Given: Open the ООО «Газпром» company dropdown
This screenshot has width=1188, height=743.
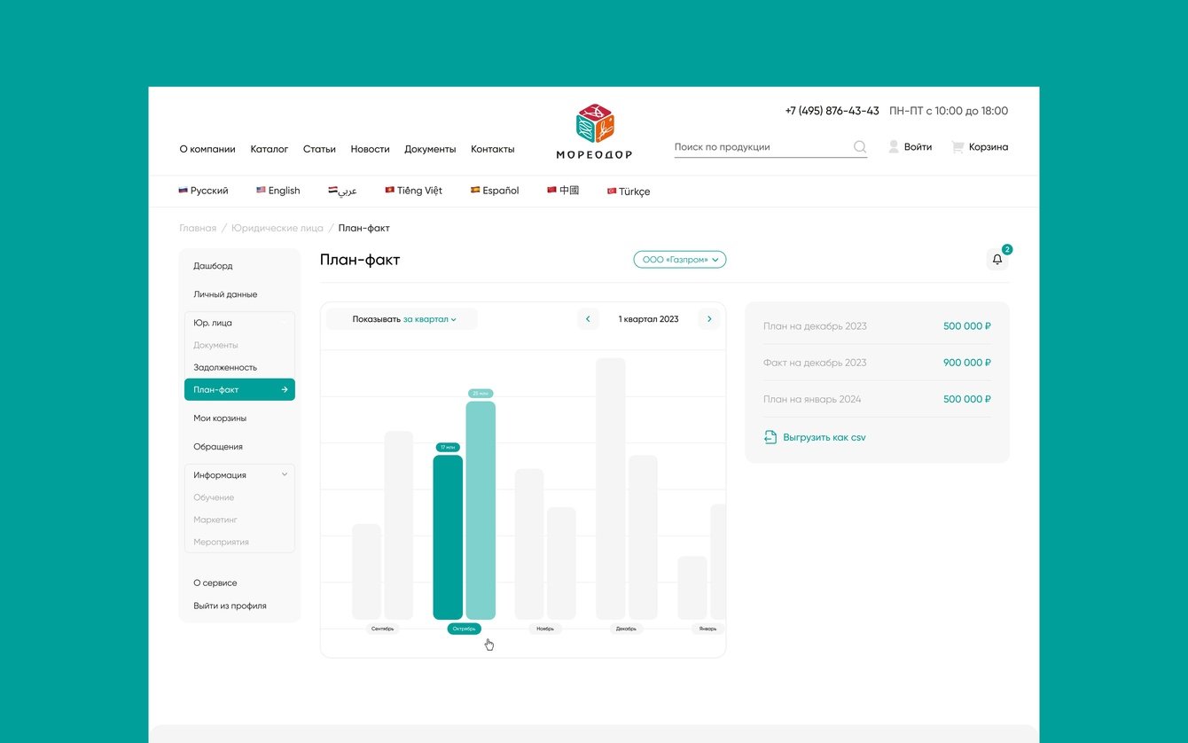Looking at the screenshot, I should 680,260.
